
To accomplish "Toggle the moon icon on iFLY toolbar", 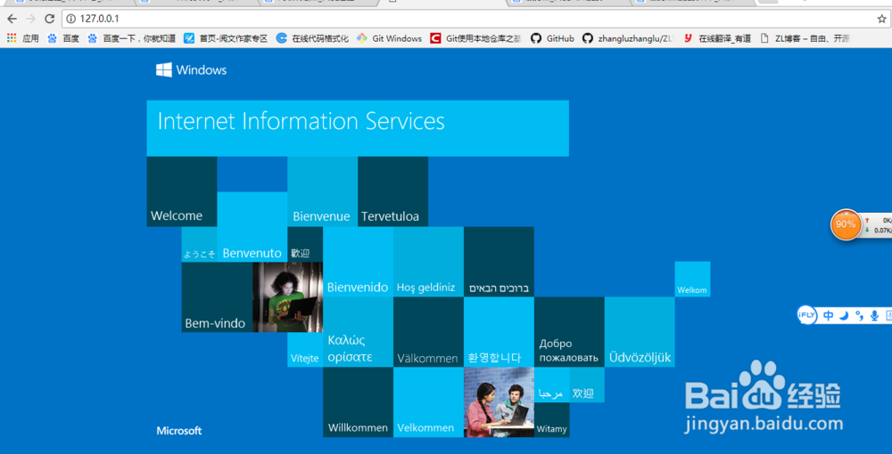I will pos(845,315).
